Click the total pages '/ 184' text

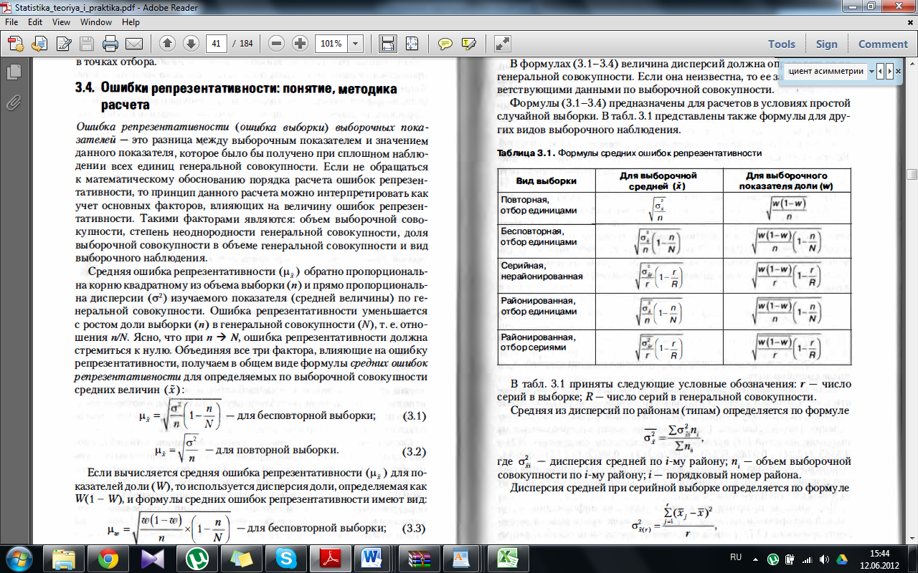click(242, 43)
